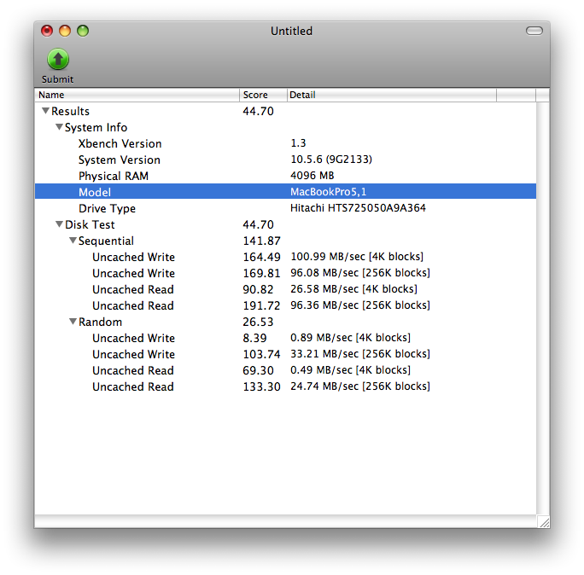Image resolution: width=584 pixels, height=575 pixels.
Task: Toggle the toolbar with the pill button
Action: [x=534, y=31]
